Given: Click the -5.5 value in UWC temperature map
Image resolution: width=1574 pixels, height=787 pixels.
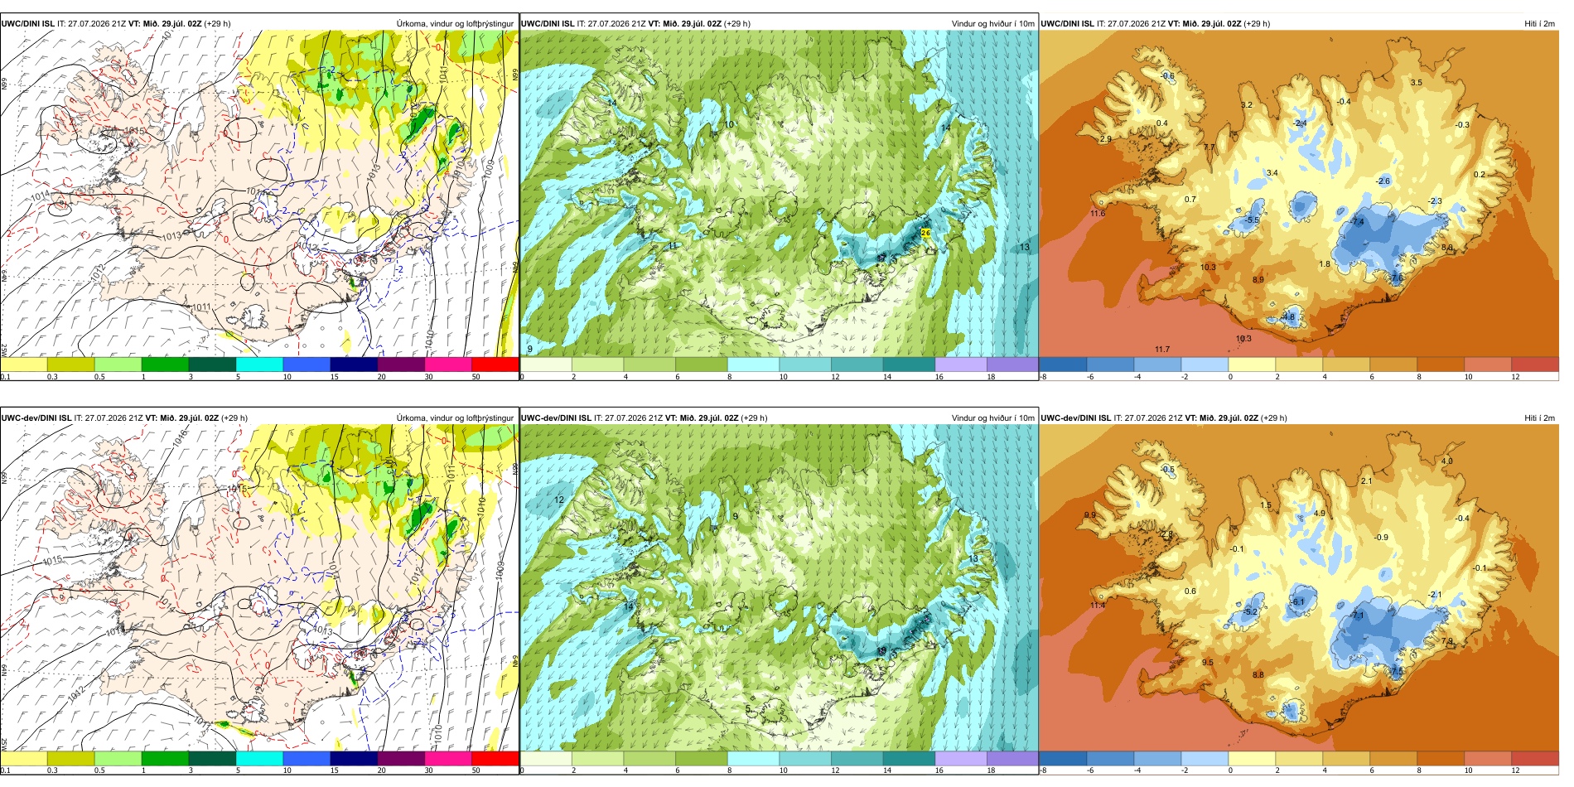Looking at the screenshot, I should click(x=1251, y=220).
